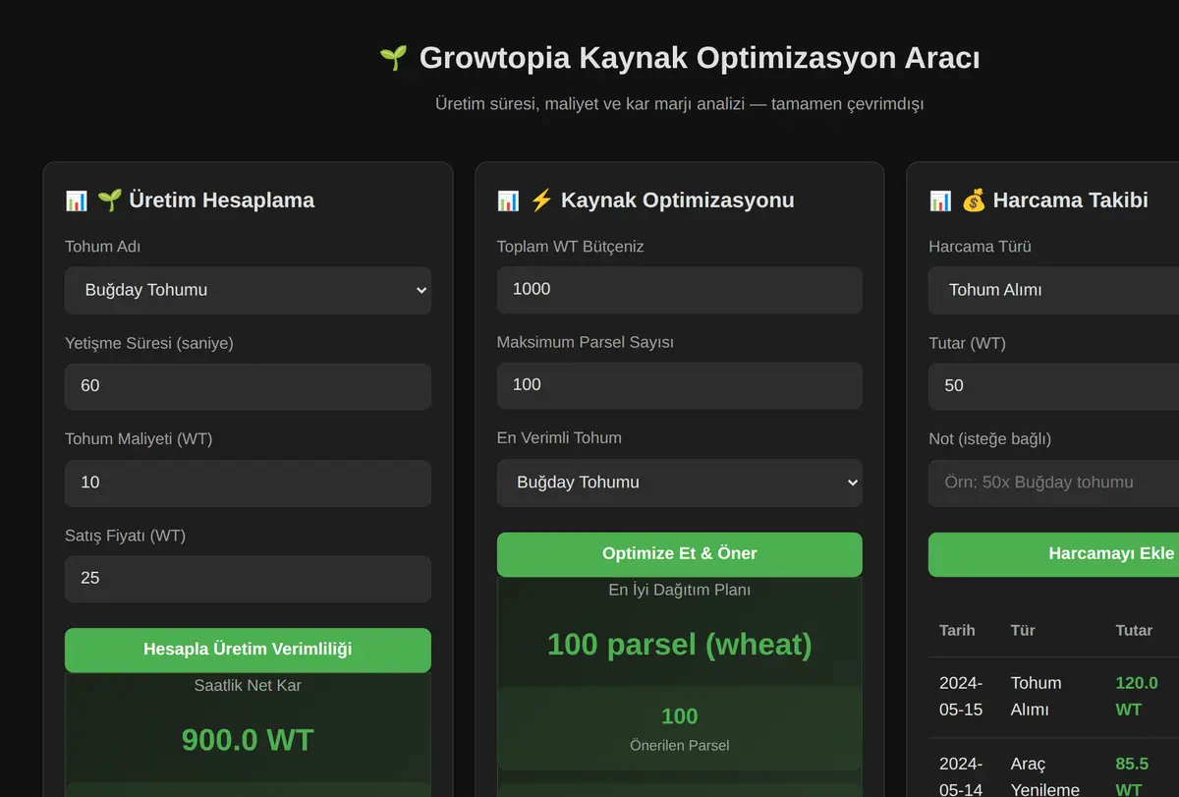The width and height of the screenshot is (1179, 797).
Task: Open the En Verimli Tohum dropdown
Action: 680,483
